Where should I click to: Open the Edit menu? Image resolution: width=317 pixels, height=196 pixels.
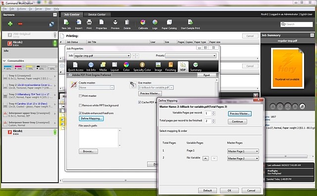click(12, 9)
